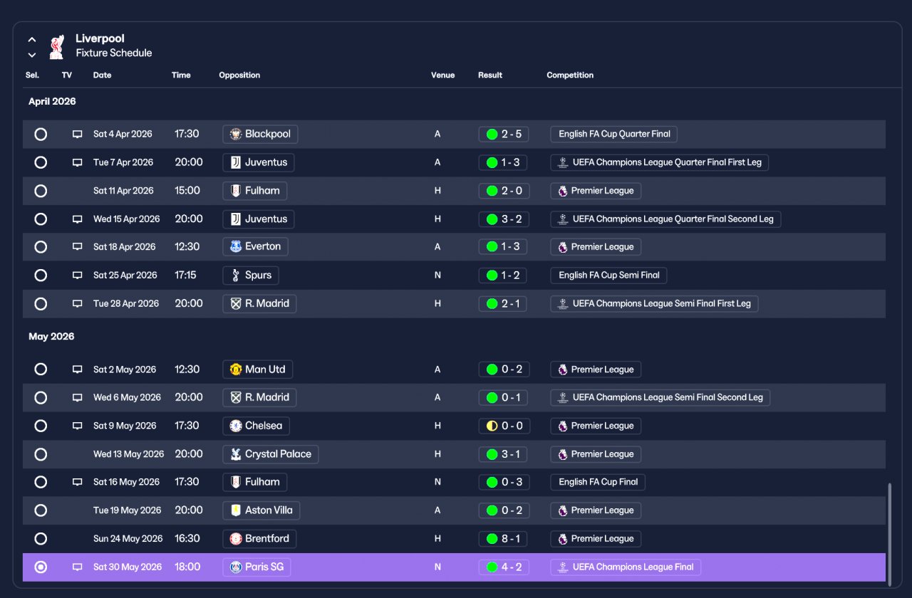Select the radio button for Man Utd fixture

[41, 369]
